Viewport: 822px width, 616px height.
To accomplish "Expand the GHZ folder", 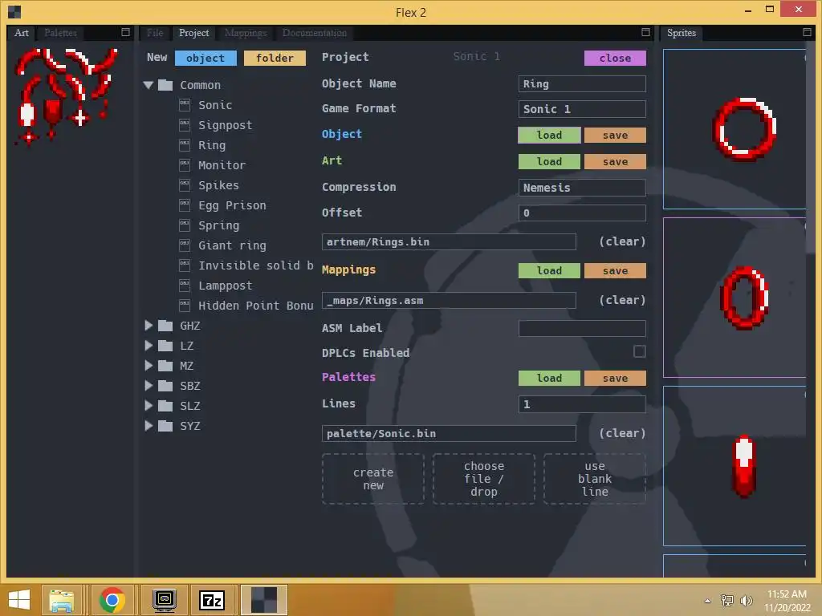I will coord(149,326).
